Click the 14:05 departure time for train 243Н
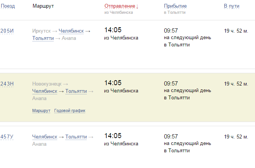 click(x=113, y=83)
